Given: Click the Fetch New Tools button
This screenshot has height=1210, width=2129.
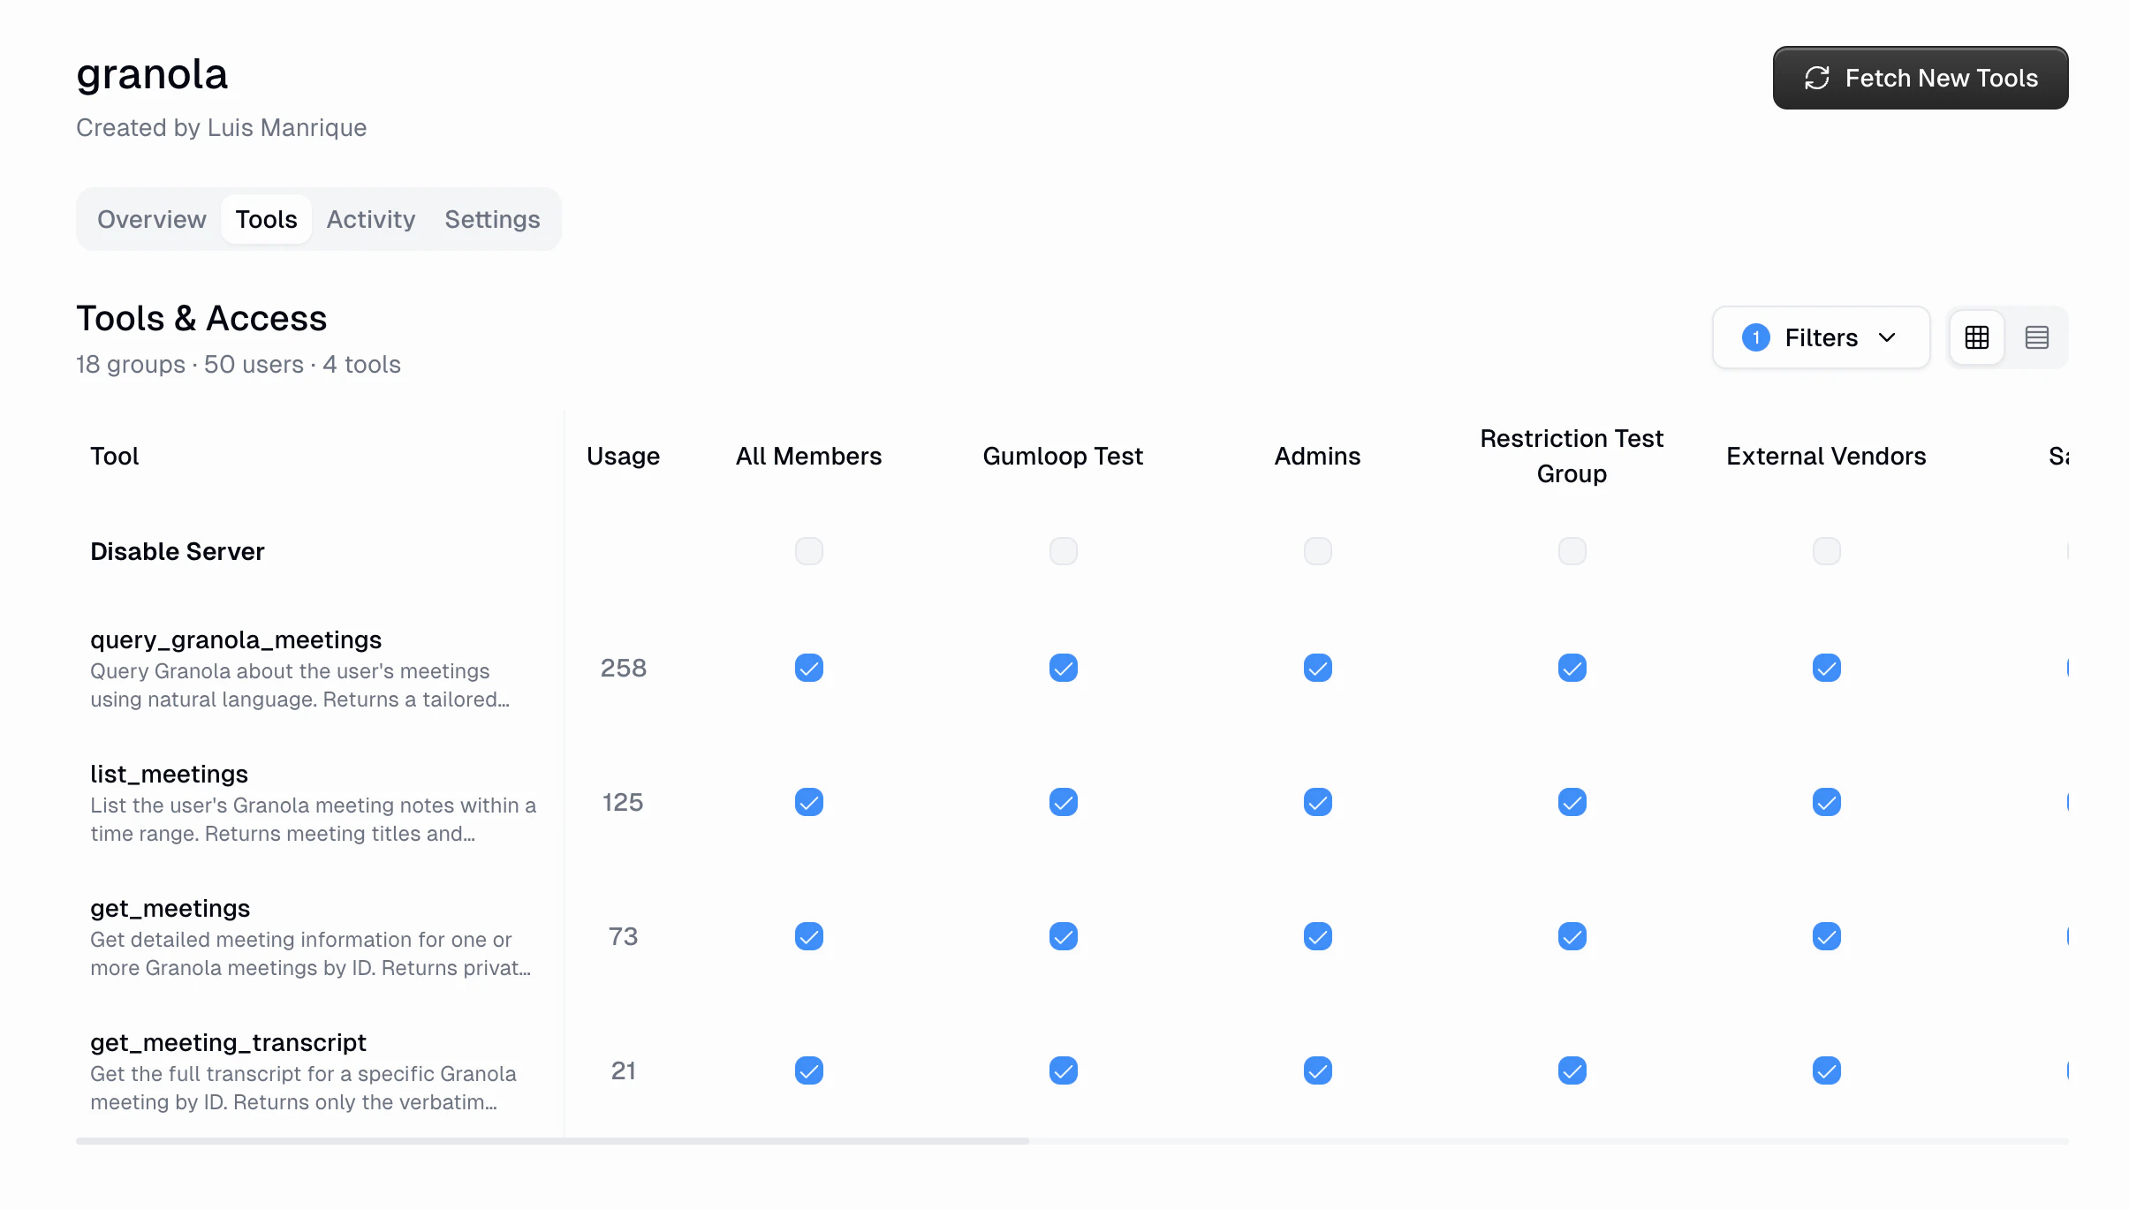Looking at the screenshot, I should pyautogui.click(x=1921, y=78).
